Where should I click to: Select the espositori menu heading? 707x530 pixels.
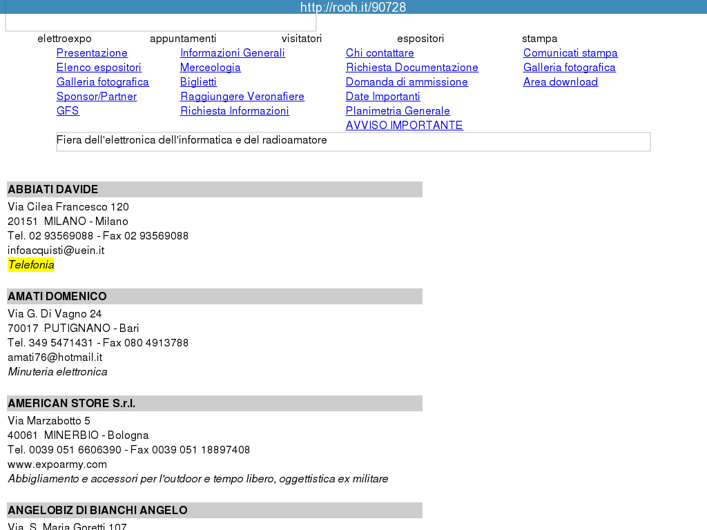(420, 39)
